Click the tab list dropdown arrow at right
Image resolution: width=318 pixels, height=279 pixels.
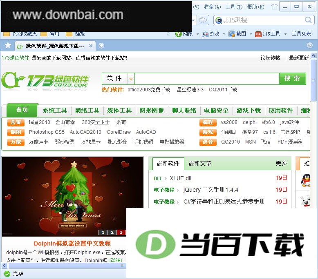(310, 45)
